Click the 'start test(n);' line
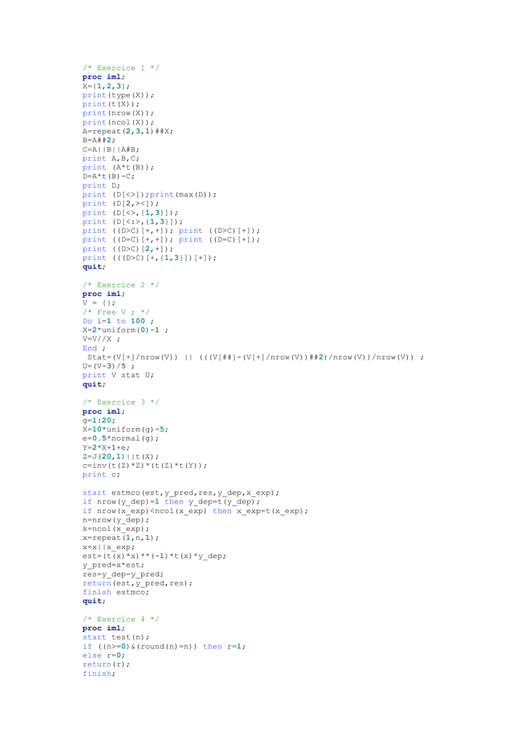This screenshot has width=527, height=745. pyautogui.click(x=116, y=637)
